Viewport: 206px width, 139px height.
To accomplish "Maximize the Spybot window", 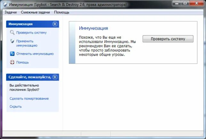I will pyautogui.click(x=185, y=3).
